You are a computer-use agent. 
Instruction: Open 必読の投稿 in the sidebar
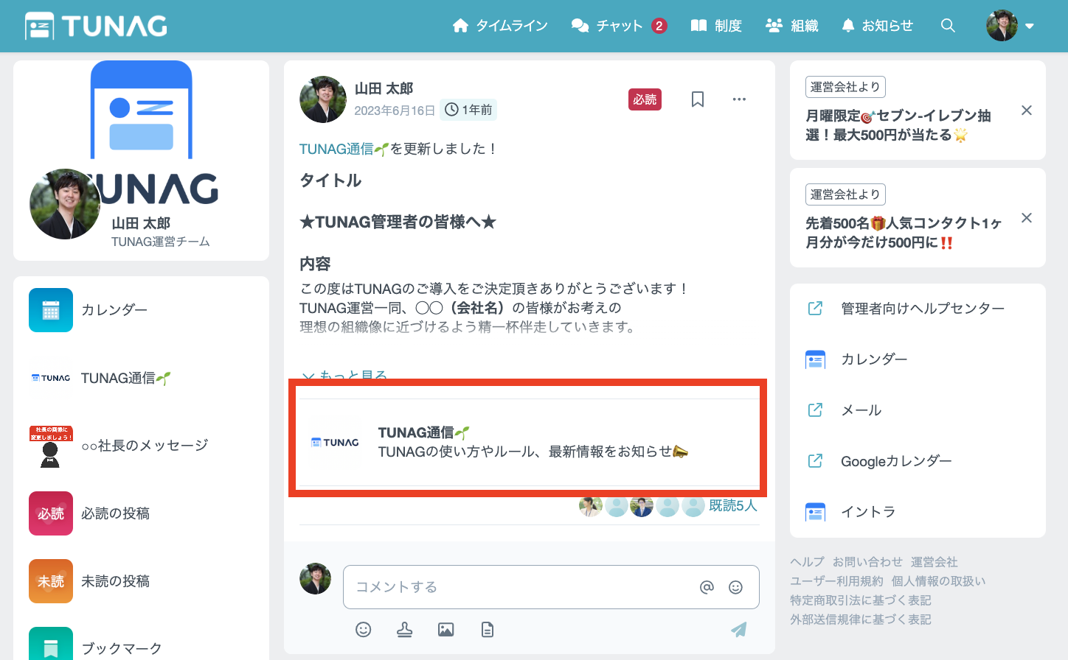click(x=141, y=513)
